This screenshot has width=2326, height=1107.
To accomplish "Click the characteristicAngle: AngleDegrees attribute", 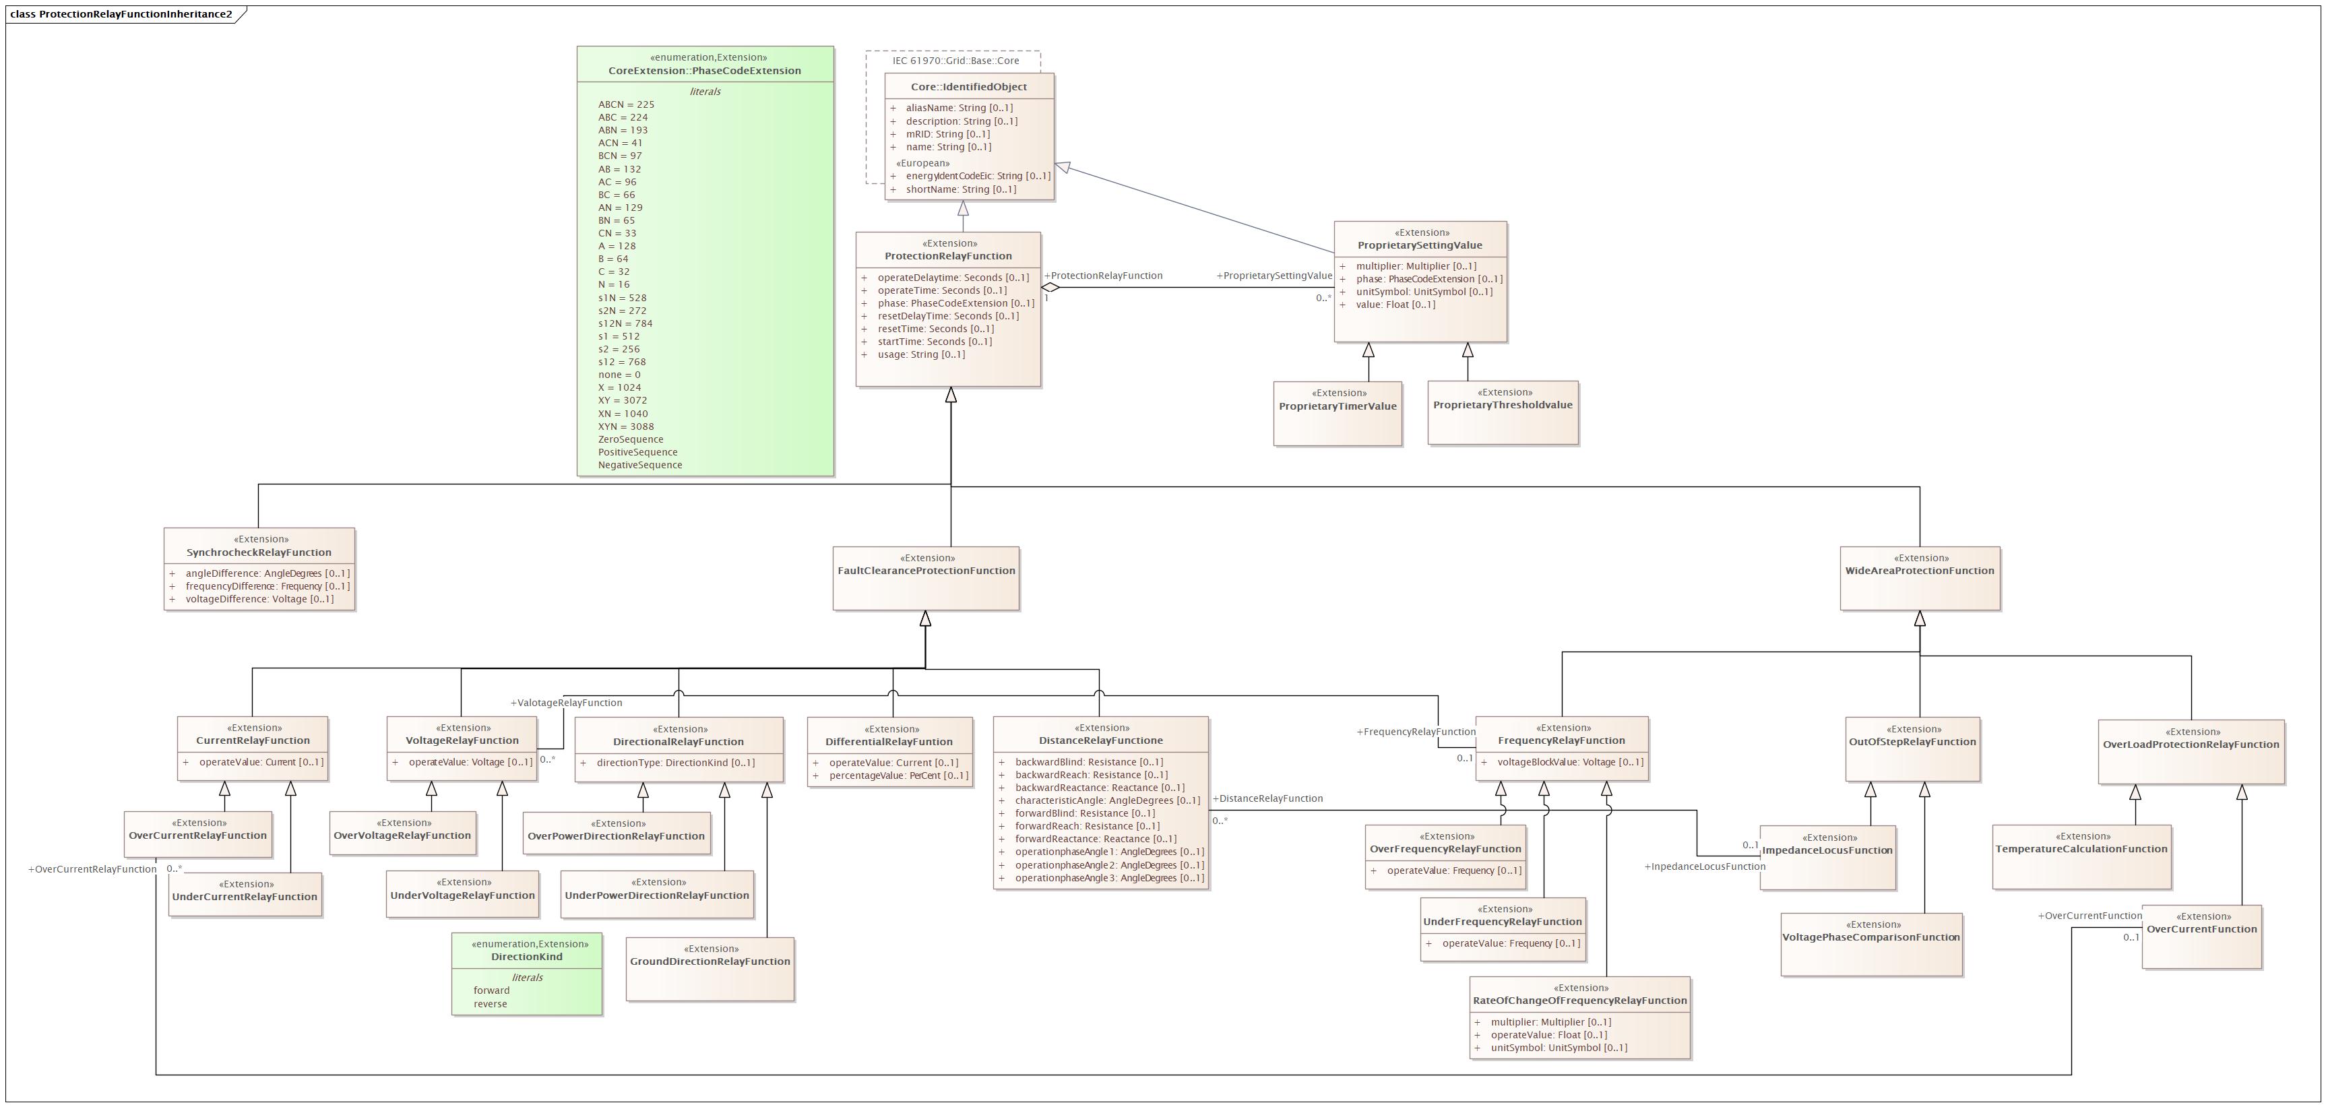I will point(1108,801).
